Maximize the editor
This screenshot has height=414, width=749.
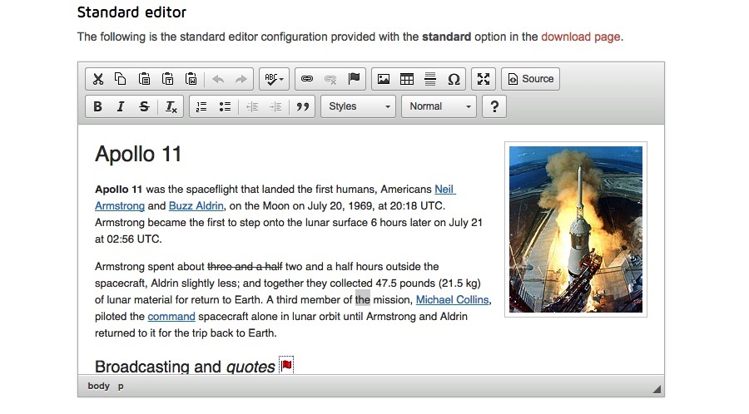click(x=484, y=79)
